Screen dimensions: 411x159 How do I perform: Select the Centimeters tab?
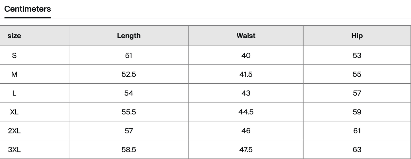[x=28, y=9]
